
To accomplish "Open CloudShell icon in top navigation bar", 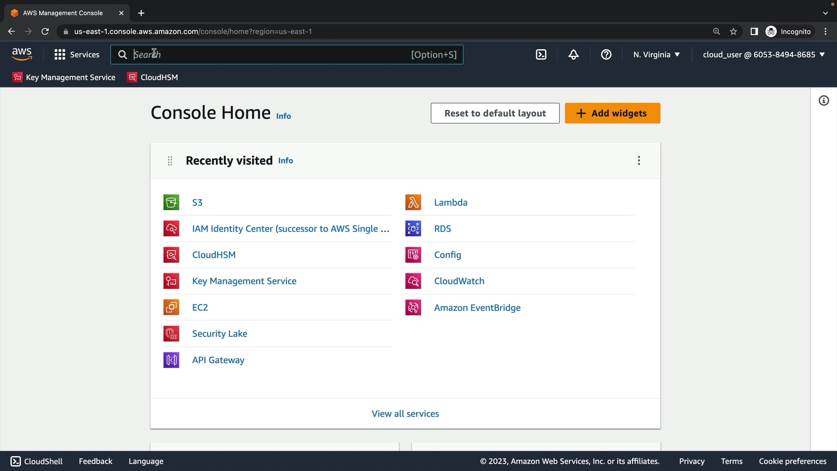I will pos(541,55).
